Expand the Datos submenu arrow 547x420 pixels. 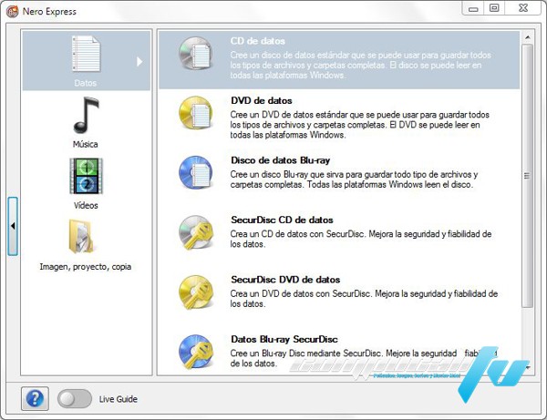click(139, 61)
